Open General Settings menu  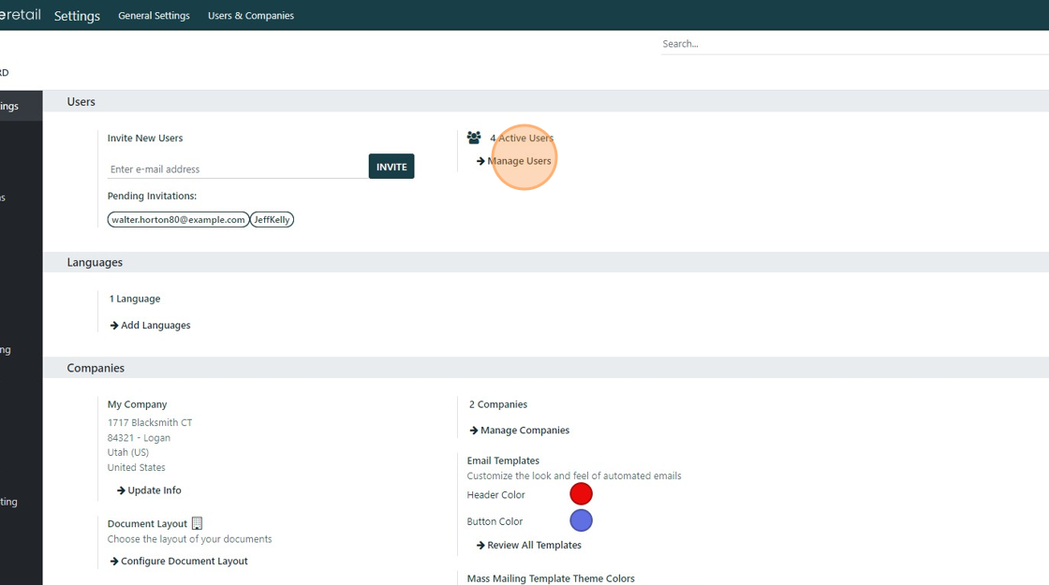[154, 15]
